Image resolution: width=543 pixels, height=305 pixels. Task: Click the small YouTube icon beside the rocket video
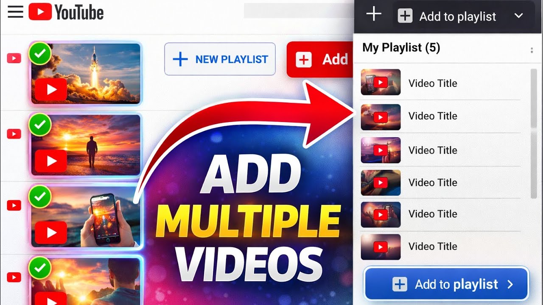(x=14, y=58)
